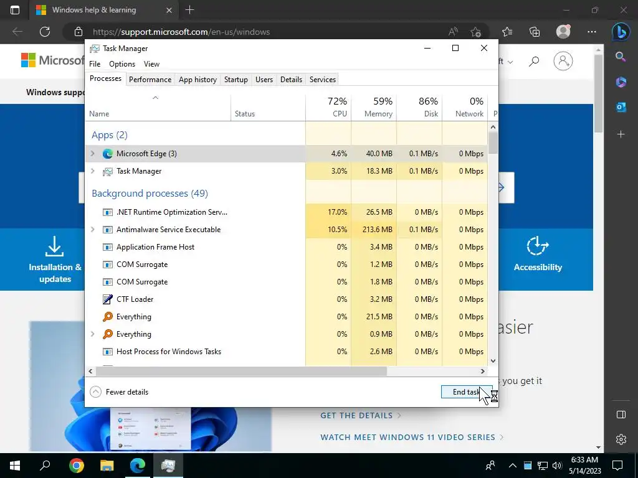Open the File menu in Task Manager
The image size is (638, 478).
coord(95,64)
